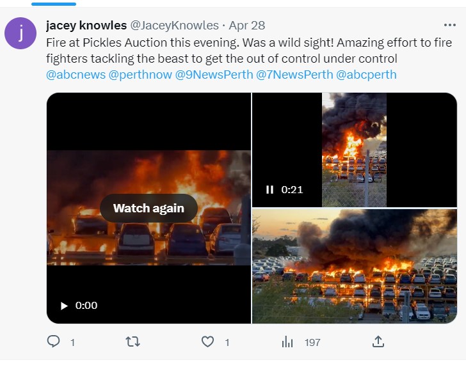466x369 pixels.
Task: Open the three-dot more options menu
Action: tap(450, 26)
